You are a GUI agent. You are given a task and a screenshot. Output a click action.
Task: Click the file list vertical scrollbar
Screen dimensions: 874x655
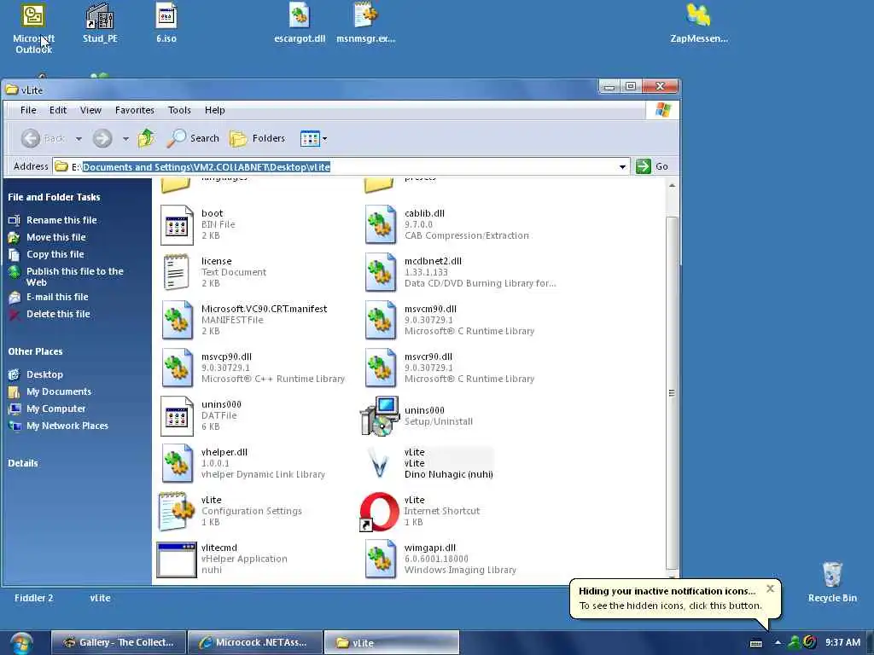point(673,392)
